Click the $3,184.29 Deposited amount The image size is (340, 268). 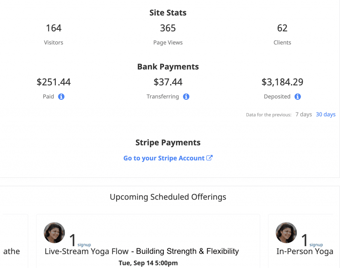(282, 82)
